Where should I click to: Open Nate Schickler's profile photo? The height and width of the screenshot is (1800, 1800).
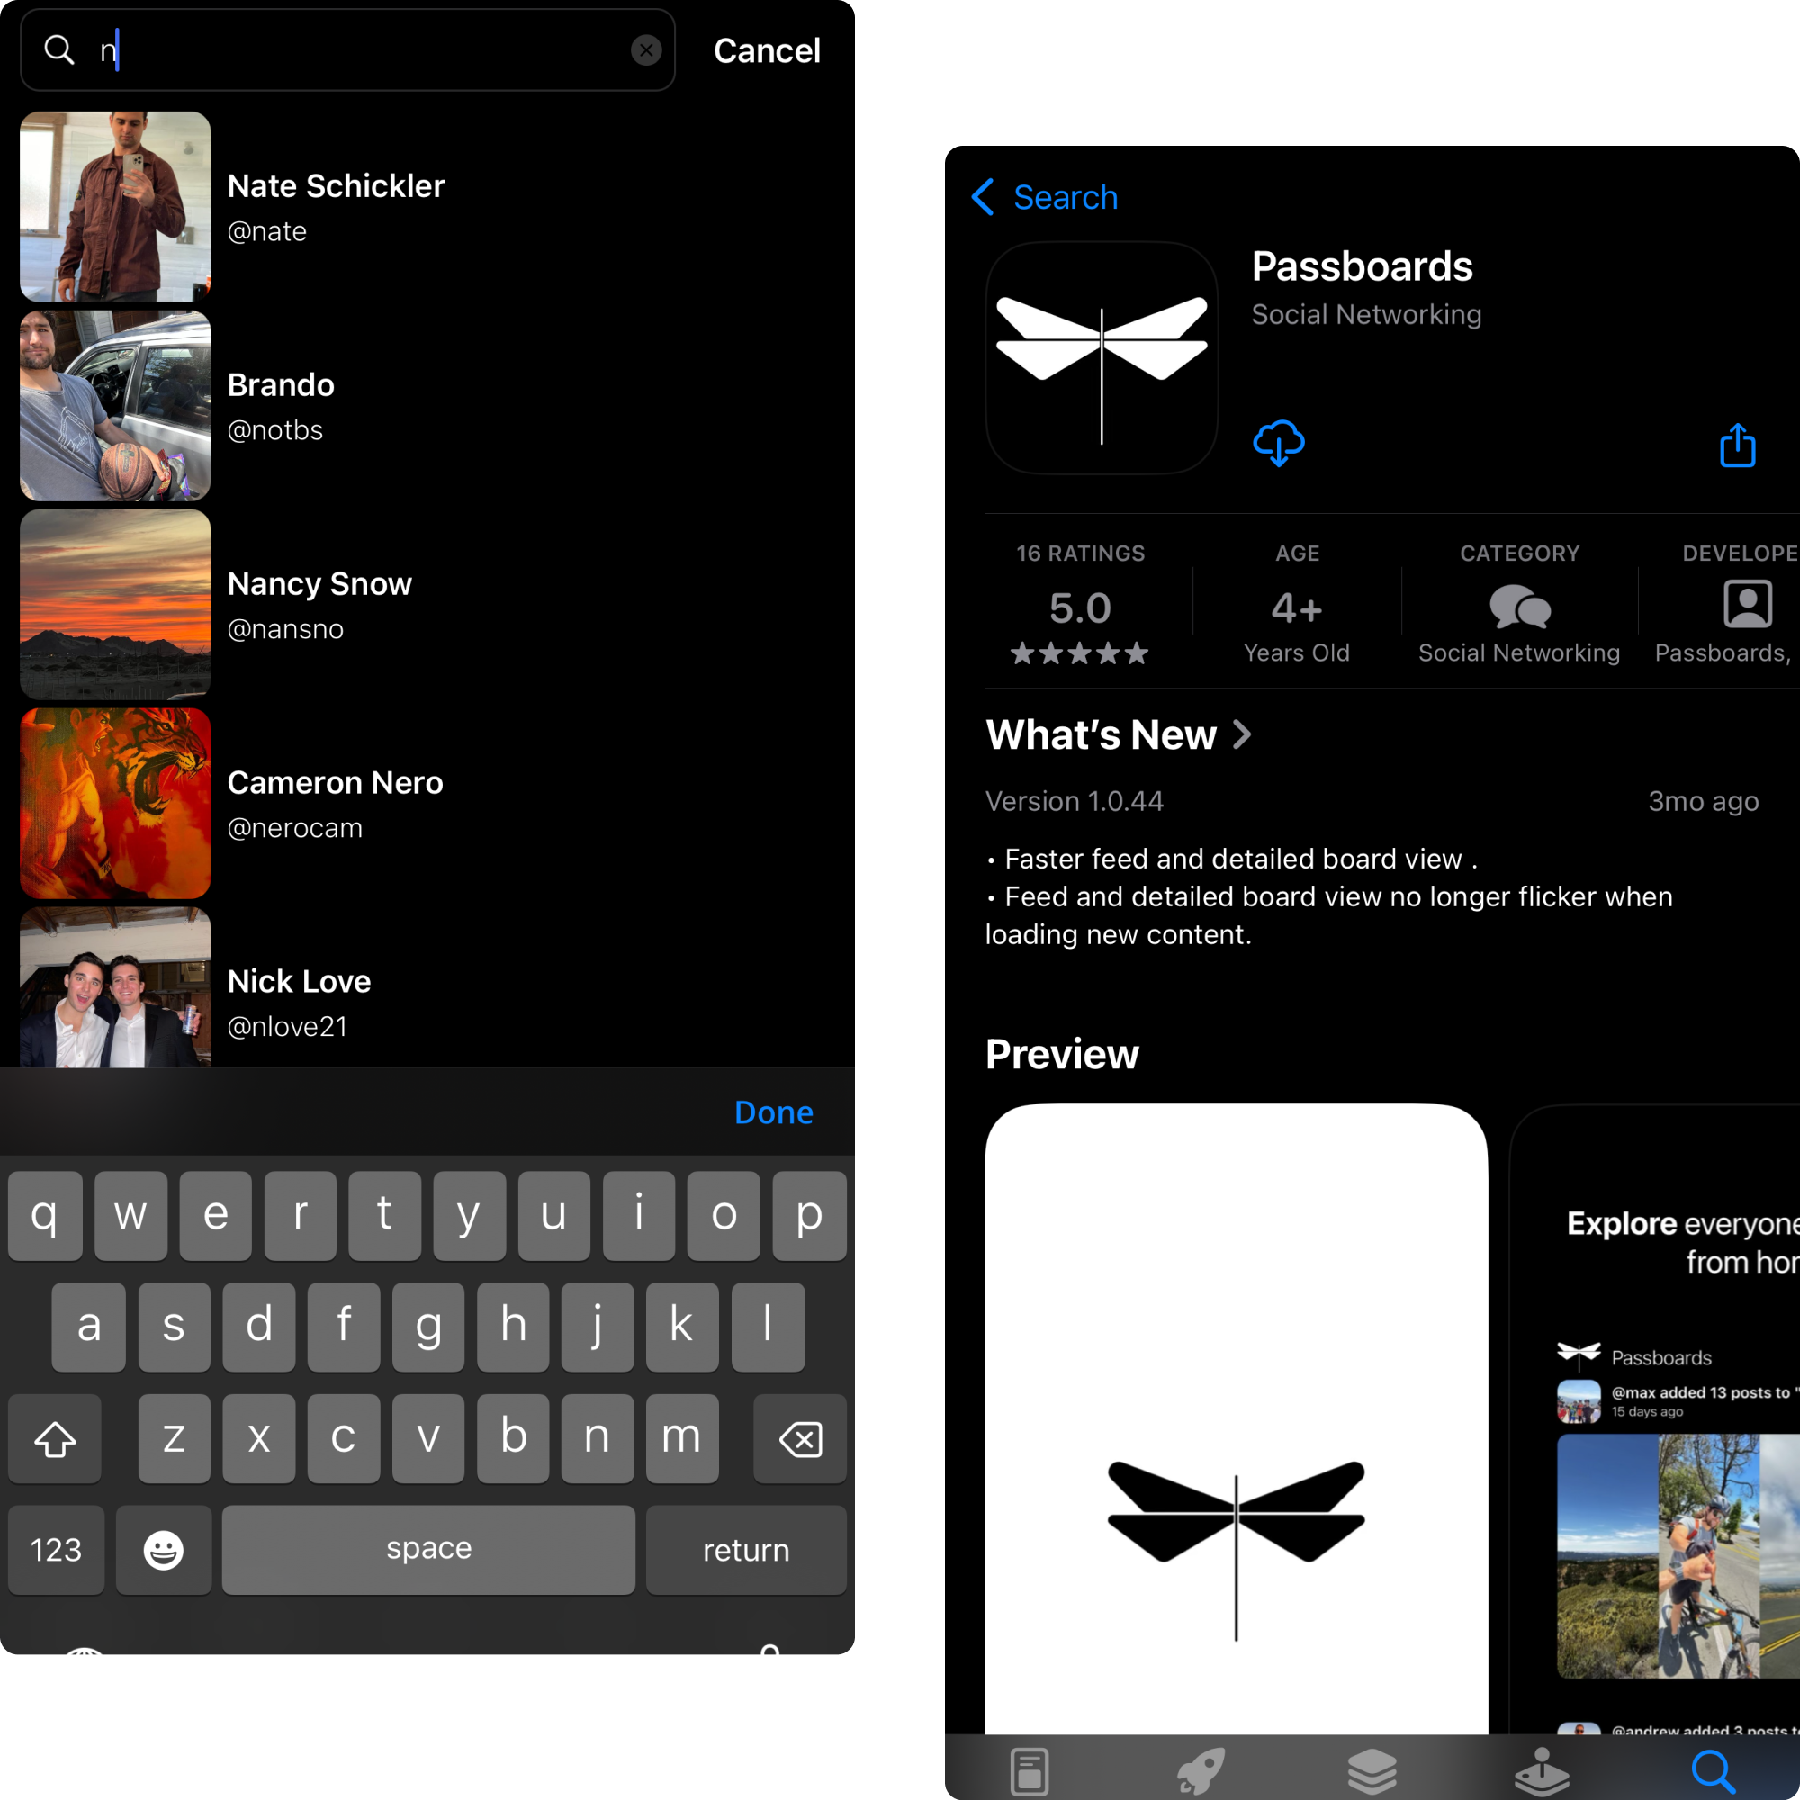pos(115,207)
